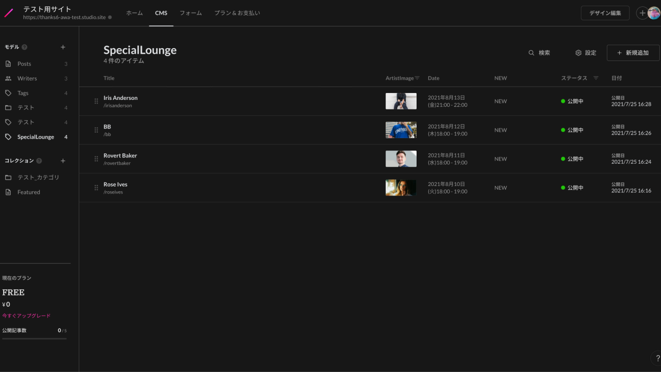Select the Writers model with people icon
The image size is (661, 372).
(x=9, y=78)
